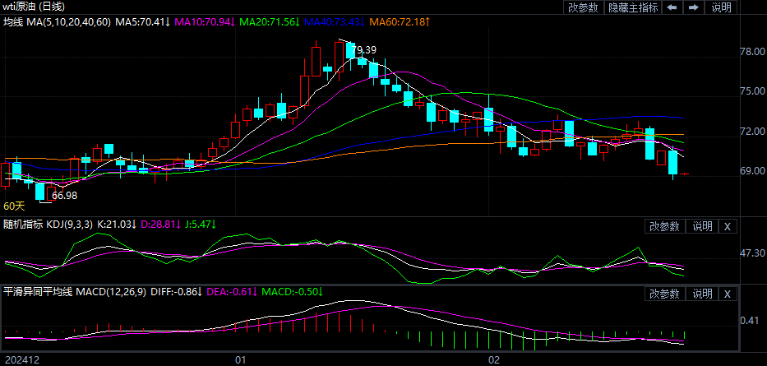Click 改参数 in the KDJ panel
This screenshot has width=767, height=366.
663,226
